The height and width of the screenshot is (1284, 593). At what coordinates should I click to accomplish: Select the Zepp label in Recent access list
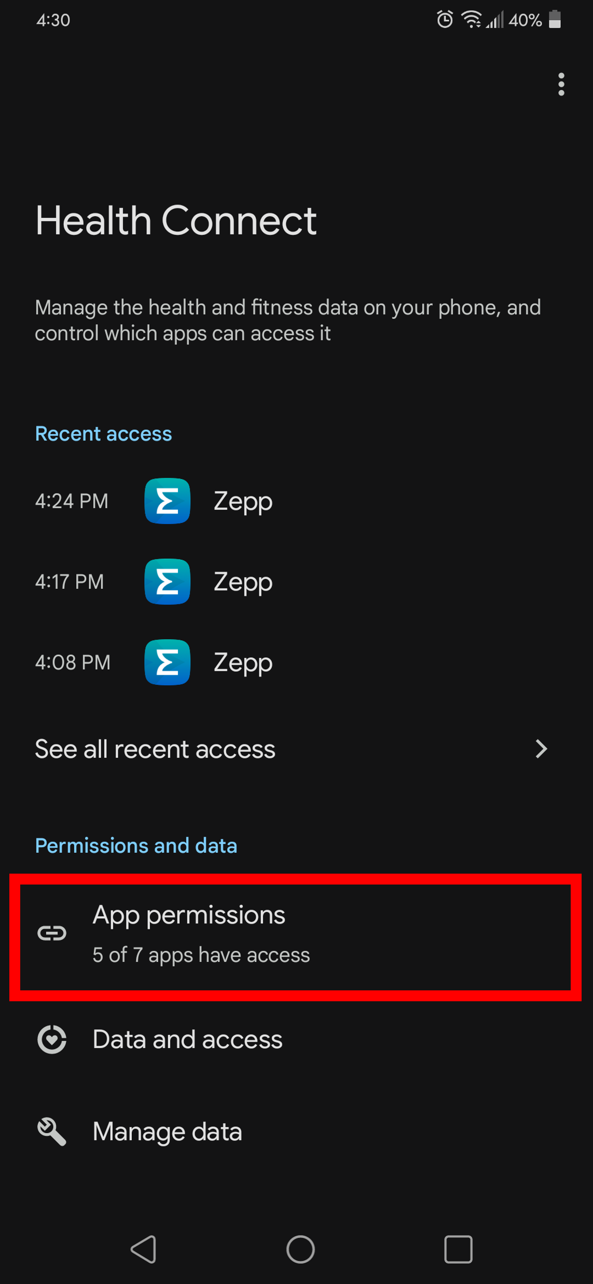click(x=242, y=501)
